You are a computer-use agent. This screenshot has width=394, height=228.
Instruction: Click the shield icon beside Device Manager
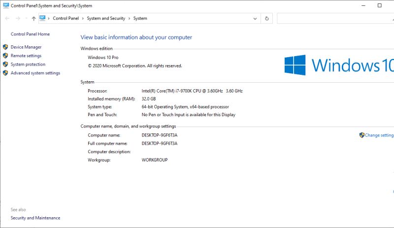click(x=5, y=47)
